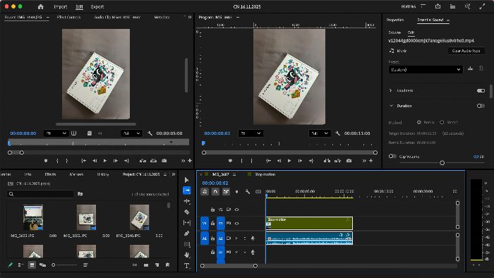Switch to Import tab
This screenshot has height=278, width=494.
pos(61,6)
